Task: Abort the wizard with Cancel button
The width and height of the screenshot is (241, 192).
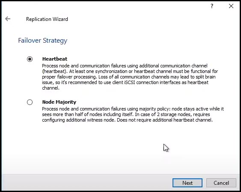Action: coord(221,183)
